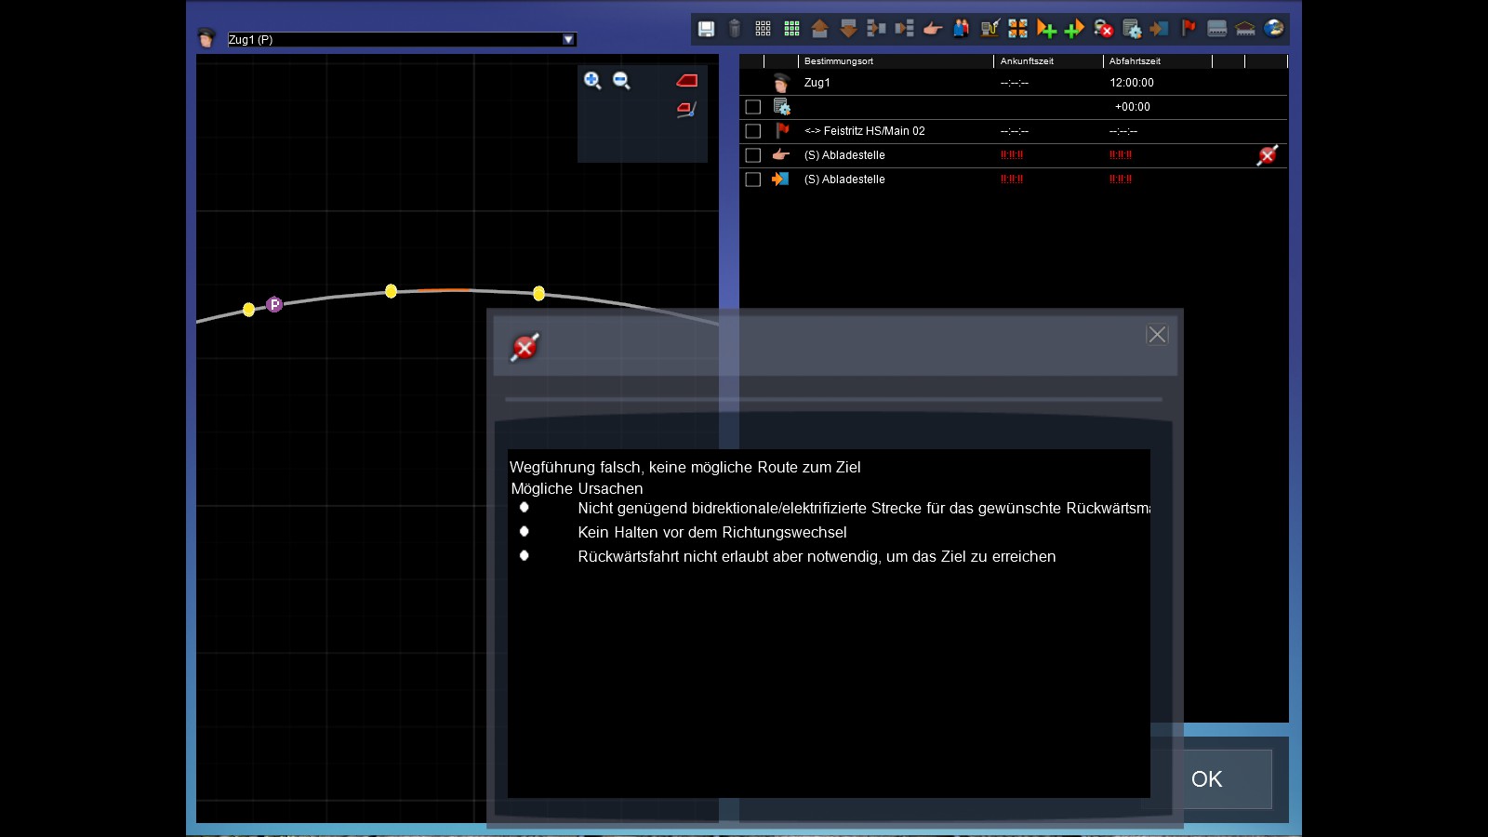
Task: Tick checkbox of Abladestelle row with arrow-box icon
Action: [753, 179]
